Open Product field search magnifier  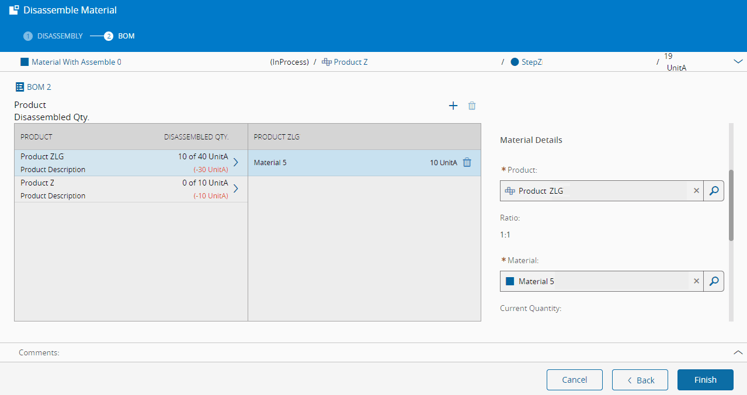(713, 191)
